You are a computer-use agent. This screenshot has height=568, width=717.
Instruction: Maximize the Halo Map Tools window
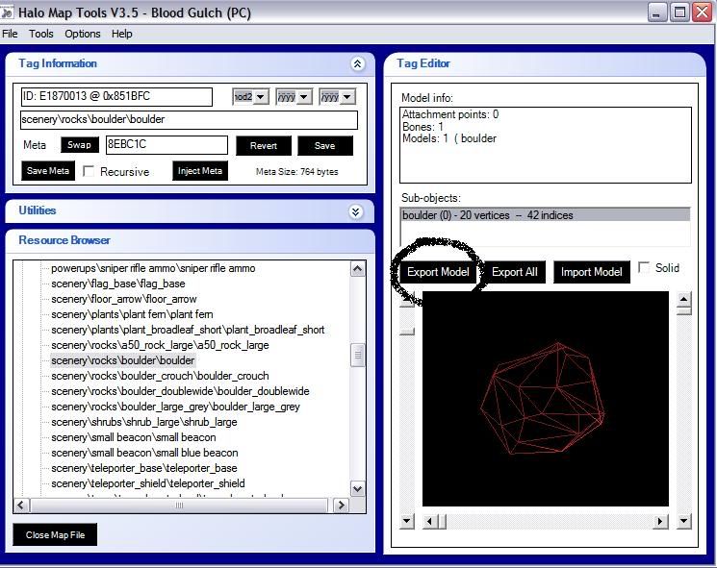tap(679, 12)
